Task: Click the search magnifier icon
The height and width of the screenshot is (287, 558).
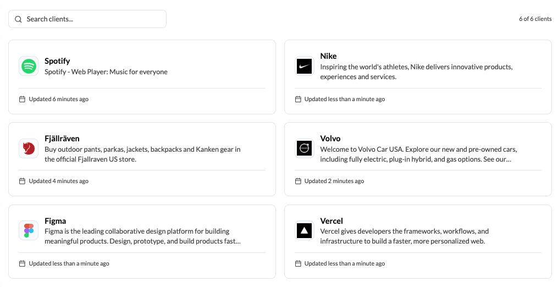Action: pos(18,19)
